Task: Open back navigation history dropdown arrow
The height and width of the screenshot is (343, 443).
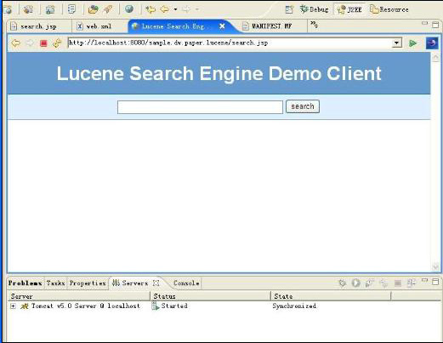Action: [x=175, y=9]
